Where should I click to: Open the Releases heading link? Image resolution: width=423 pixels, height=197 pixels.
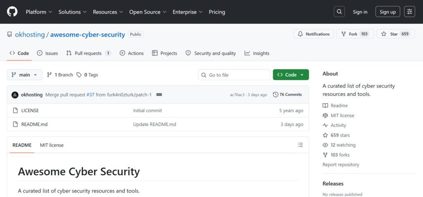[x=333, y=183]
